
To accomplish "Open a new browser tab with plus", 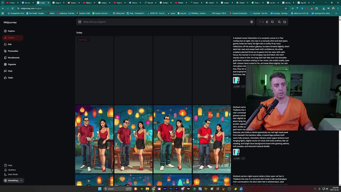I will [314, 3].
